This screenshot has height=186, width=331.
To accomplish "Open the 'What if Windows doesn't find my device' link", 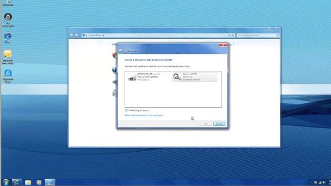I will 144,115.
